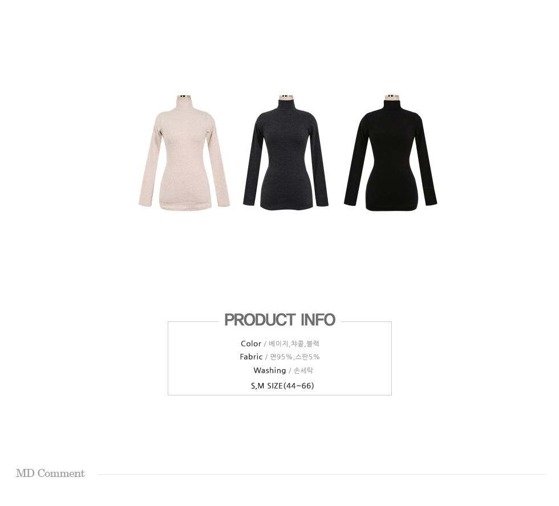Click the Washing label text

pos(269,370)
